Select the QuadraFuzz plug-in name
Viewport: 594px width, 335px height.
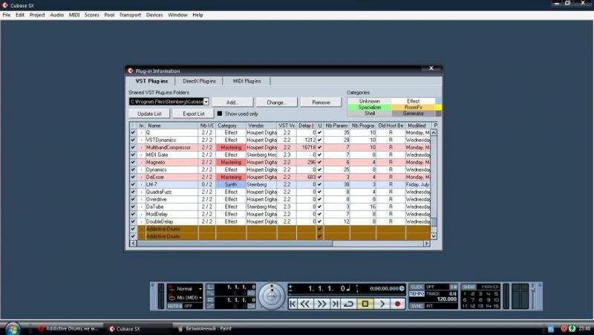159,192
